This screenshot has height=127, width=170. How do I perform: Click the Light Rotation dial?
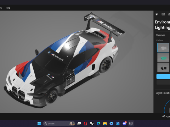pyautogui.click(x=167, y=107)
